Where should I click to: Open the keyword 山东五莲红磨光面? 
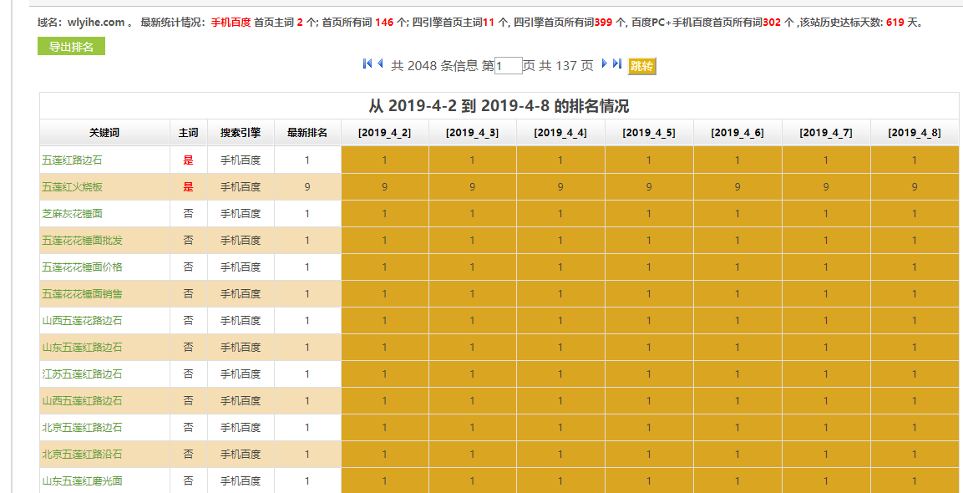tap(84, 480)
